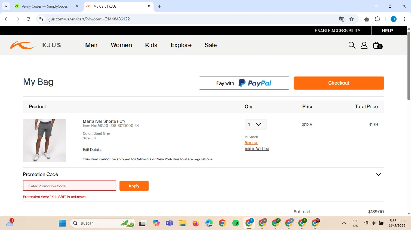411x230 pixels.
Task: Open the quantity dropdown
Action: (255, 124)
